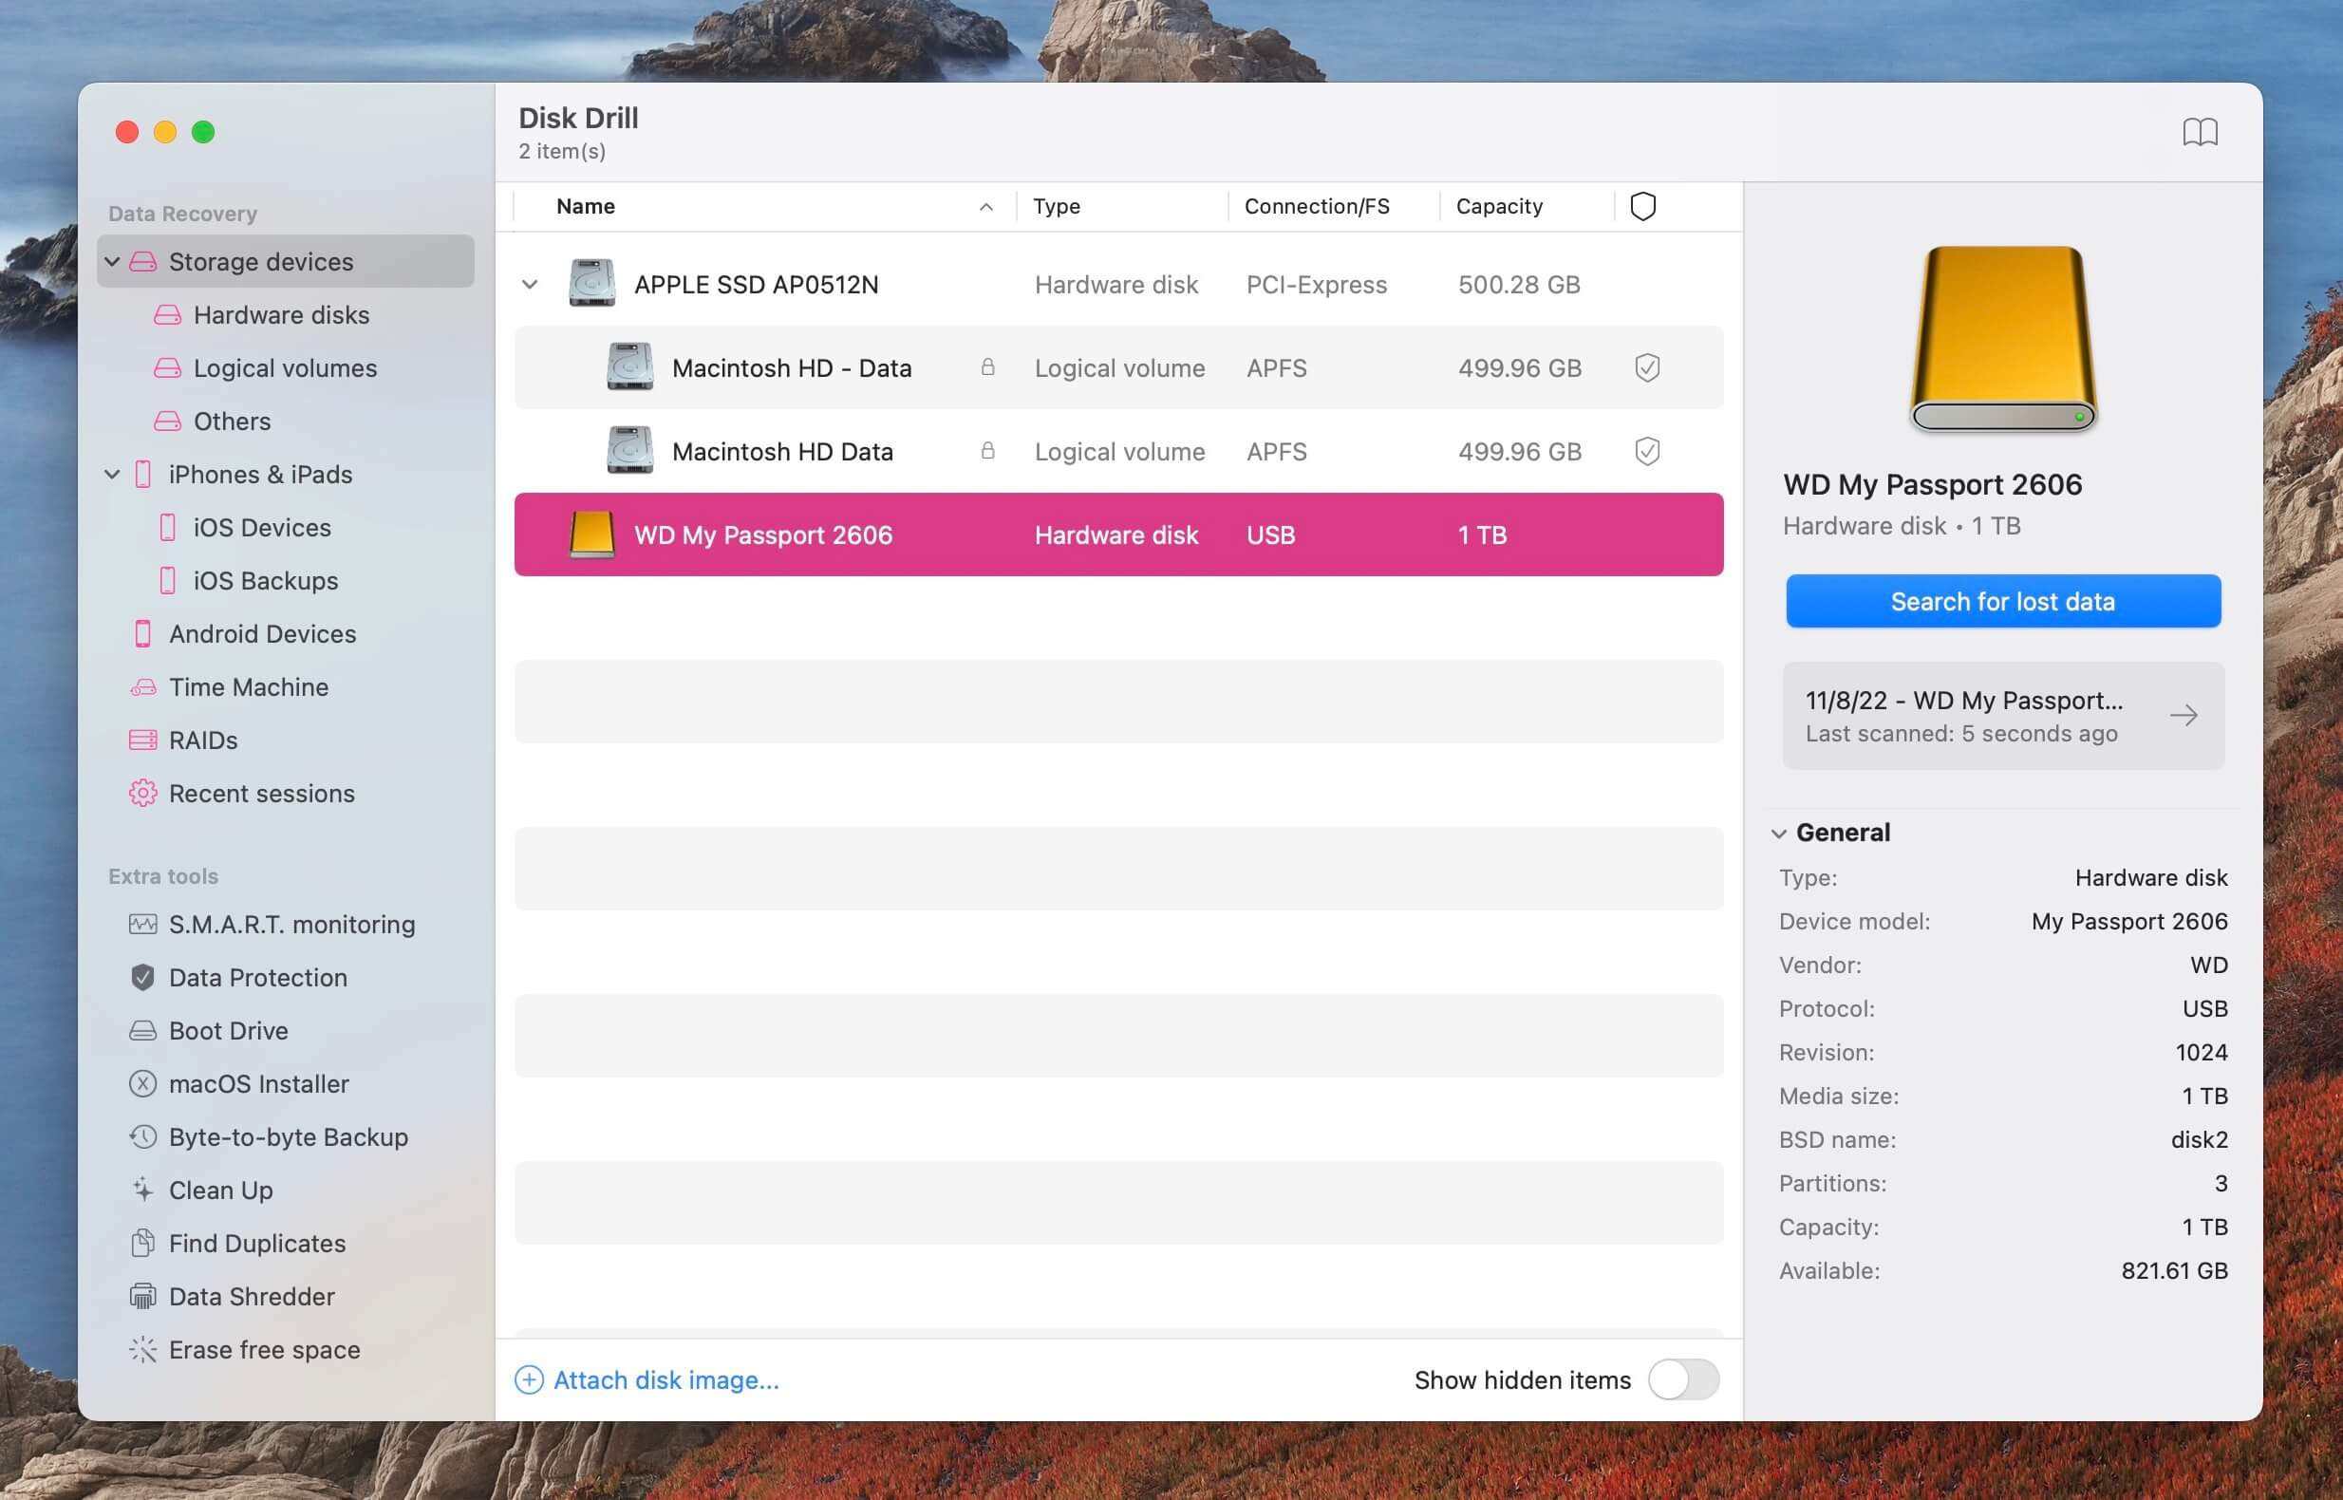
Task: Click the Byte-to-byte Backup clock icon
Action: (143, 1136)
